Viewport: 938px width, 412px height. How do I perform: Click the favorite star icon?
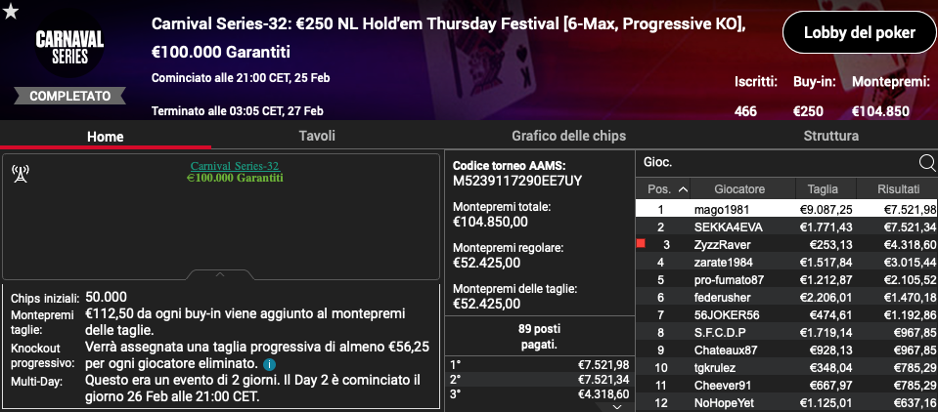tap(11, 12)
